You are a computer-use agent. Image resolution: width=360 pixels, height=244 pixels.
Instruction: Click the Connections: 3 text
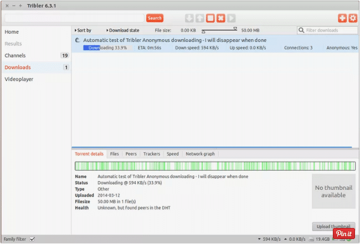[298, 47]
